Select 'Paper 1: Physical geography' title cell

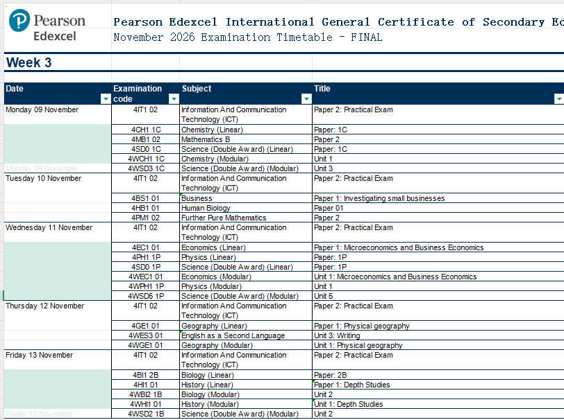438,326
